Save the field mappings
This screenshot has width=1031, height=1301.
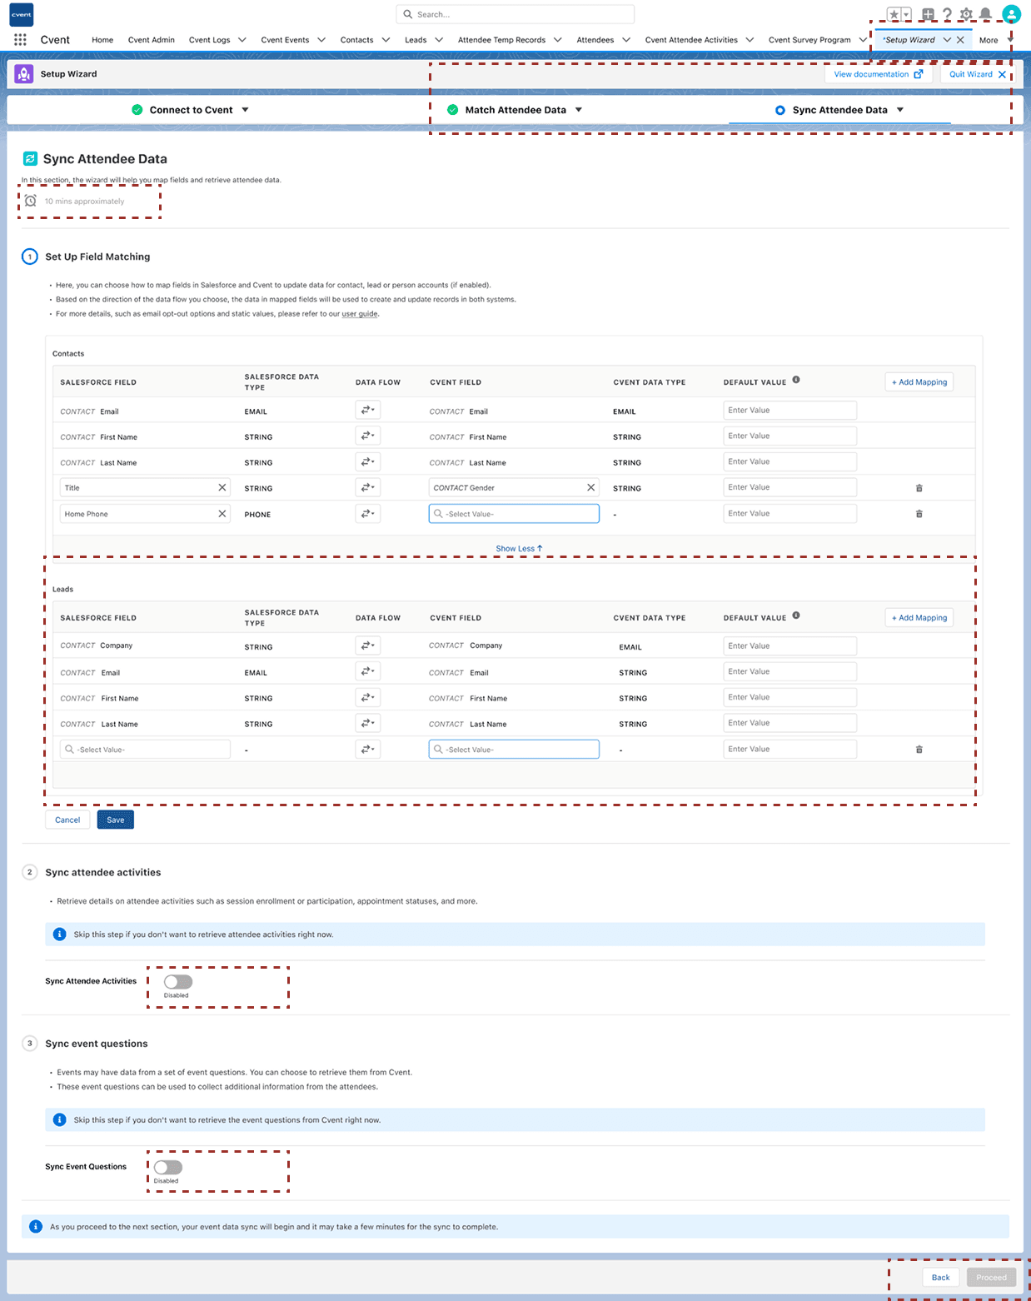(x=116, y=820)
